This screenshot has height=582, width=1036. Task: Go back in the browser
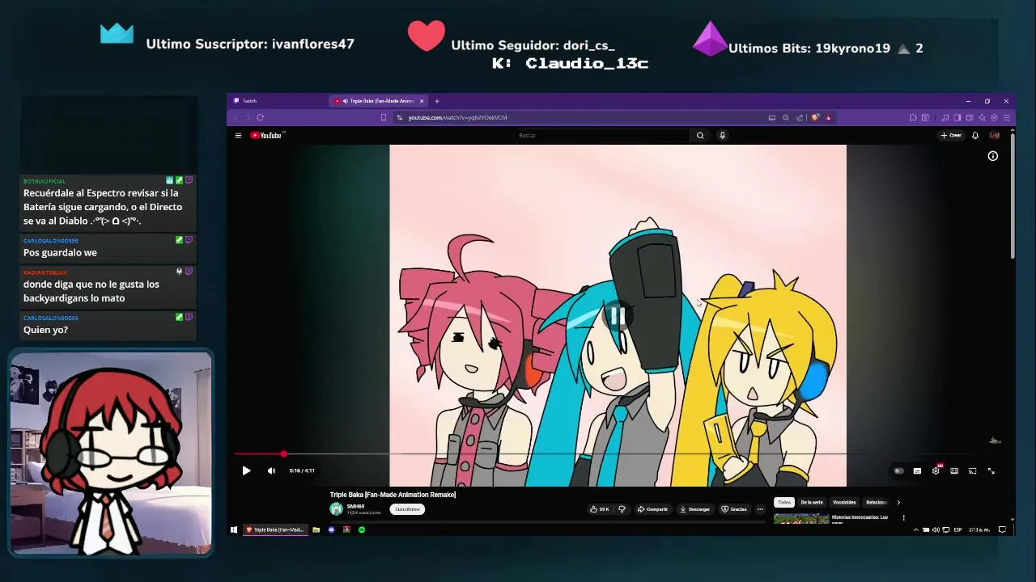pos(236,118)
